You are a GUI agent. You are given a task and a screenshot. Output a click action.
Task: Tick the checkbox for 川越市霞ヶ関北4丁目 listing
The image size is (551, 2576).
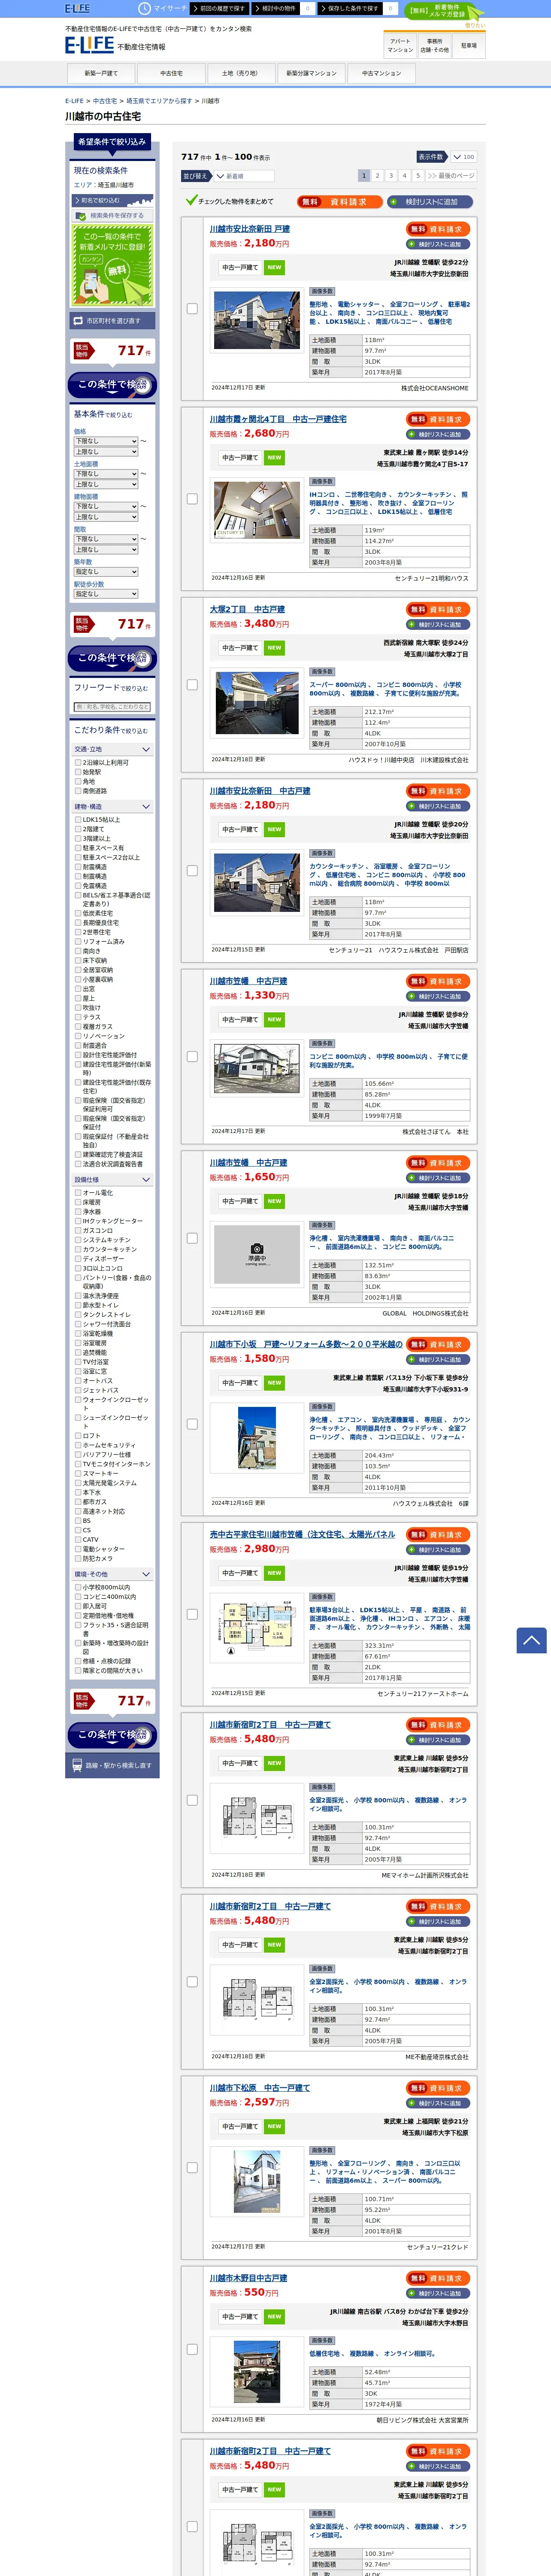[x=192, y=498]
